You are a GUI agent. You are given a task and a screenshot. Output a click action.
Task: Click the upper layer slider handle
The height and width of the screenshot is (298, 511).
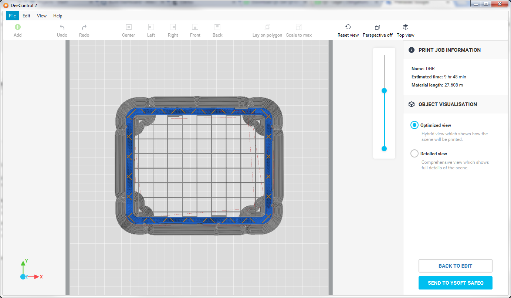coord(384,91)
